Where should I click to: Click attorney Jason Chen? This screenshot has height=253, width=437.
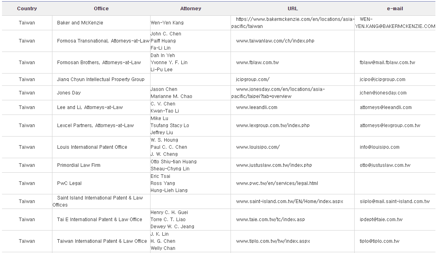click(164, 89)
